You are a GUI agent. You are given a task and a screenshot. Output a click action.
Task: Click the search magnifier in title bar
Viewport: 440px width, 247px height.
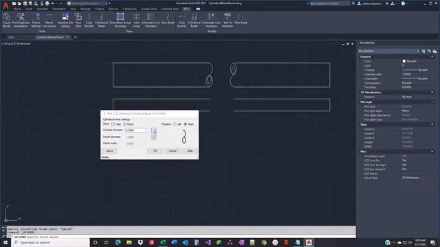pyautogui.click(x=353, y=3)
